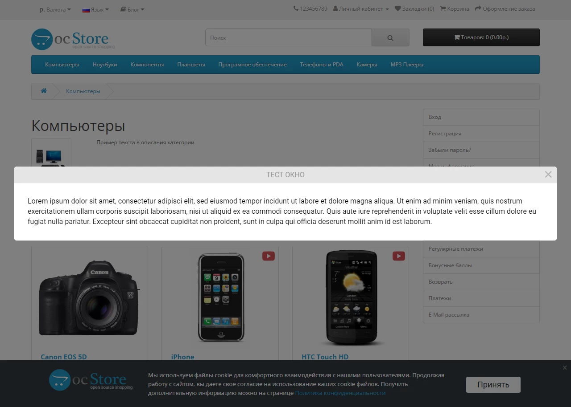Viewport: 571px width, 407px height.
Task: Click the HTC Touch HD product image
Action: pos(352,297)
